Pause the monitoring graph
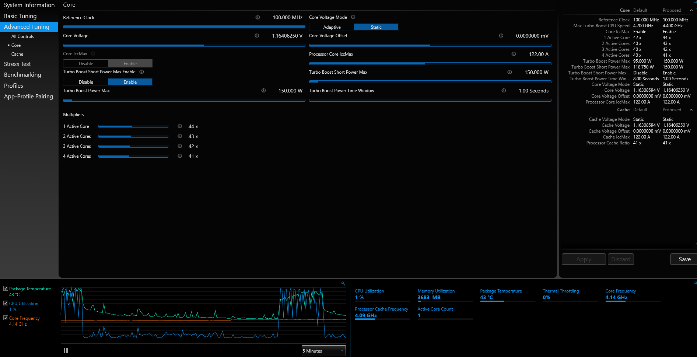The width and height of the screenshot is (697, 357). point(66,350)
